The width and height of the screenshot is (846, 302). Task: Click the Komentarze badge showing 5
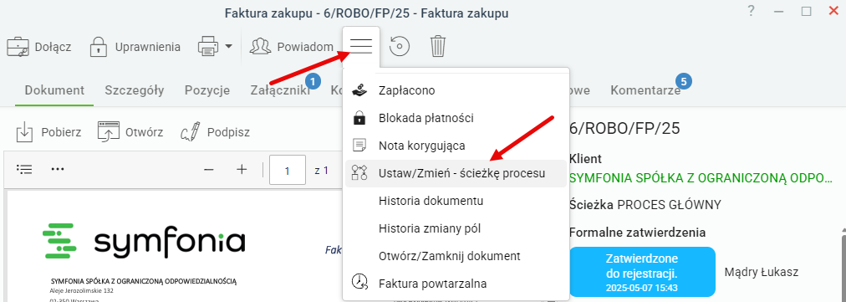(684, 82)
